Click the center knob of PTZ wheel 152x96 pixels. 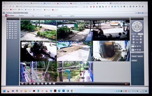137,26
